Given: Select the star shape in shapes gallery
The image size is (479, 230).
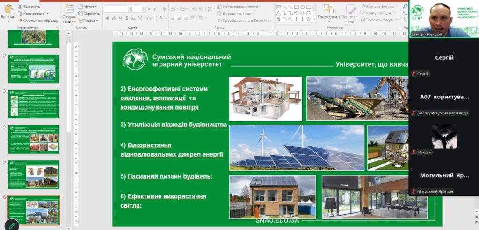Looking at the screenshot, I should pos(309,19).
